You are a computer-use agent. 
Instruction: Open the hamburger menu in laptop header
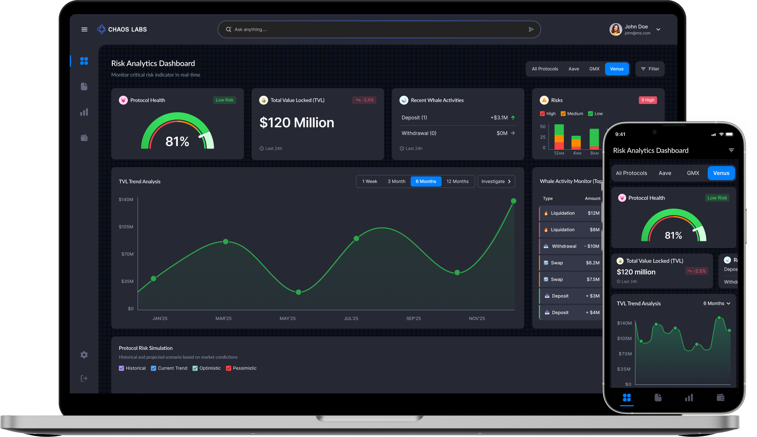click(84, 29)
